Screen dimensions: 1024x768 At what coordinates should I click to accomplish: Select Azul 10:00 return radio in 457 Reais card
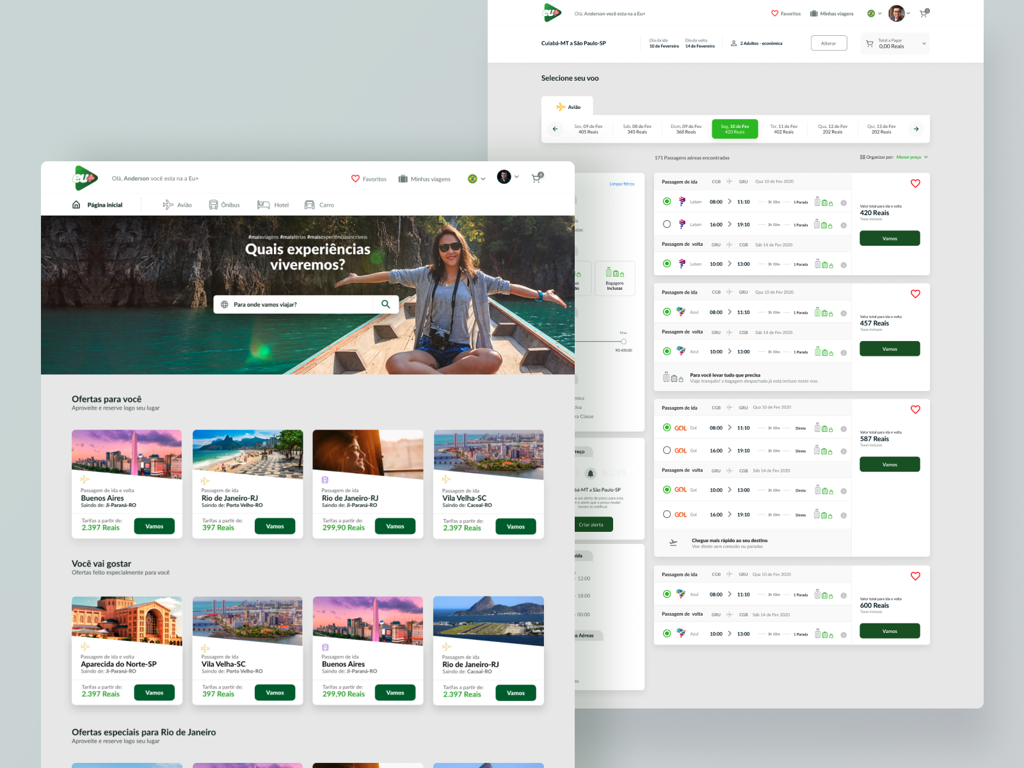(x=667, y=351)
